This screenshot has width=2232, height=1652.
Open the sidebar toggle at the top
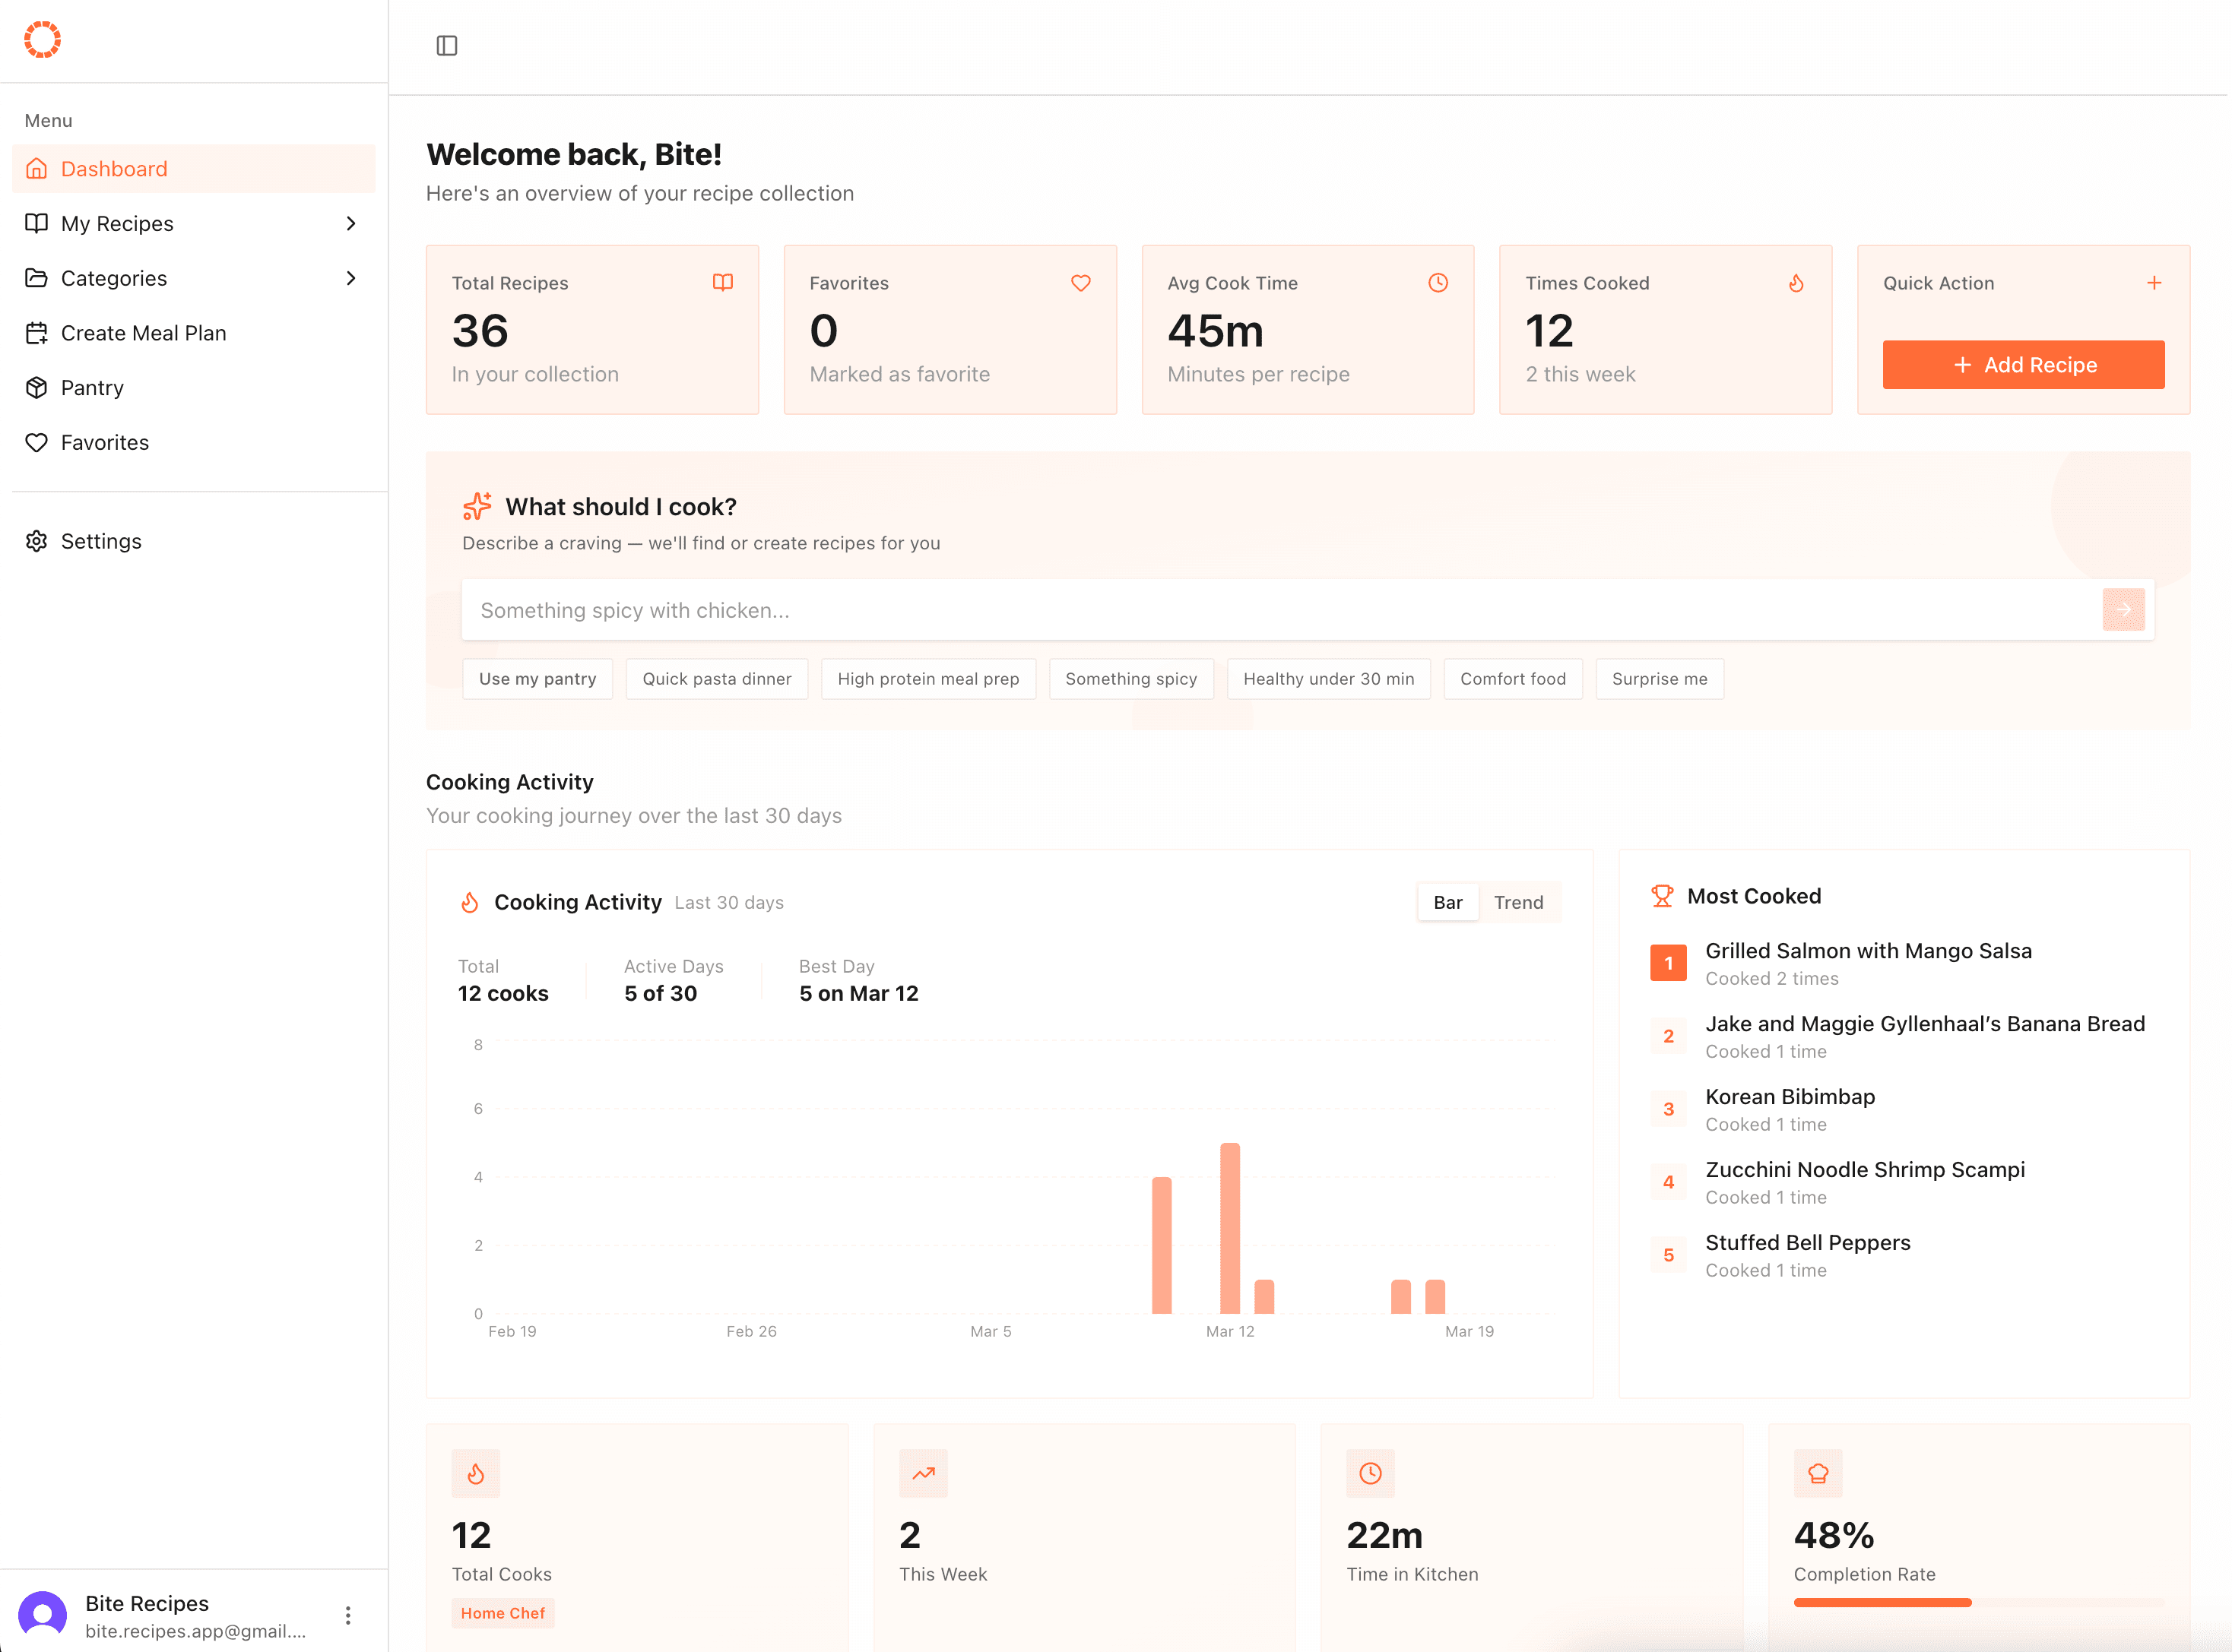447,45
